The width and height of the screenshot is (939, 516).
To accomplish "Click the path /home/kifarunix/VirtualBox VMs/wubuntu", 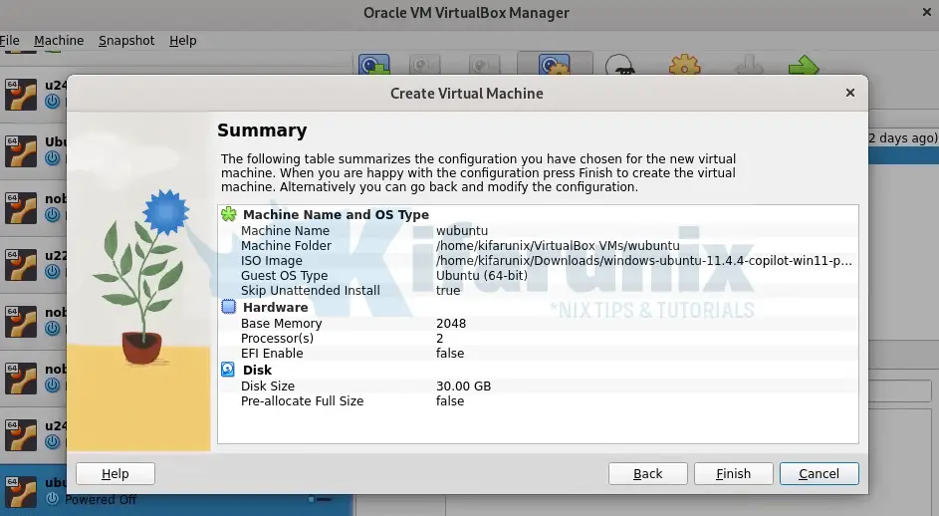I will [558, 246].
